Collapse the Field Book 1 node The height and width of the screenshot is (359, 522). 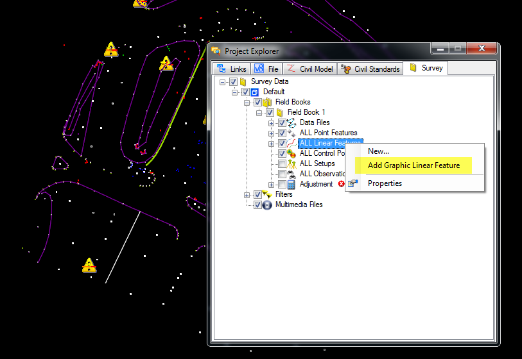pos(259,113)
